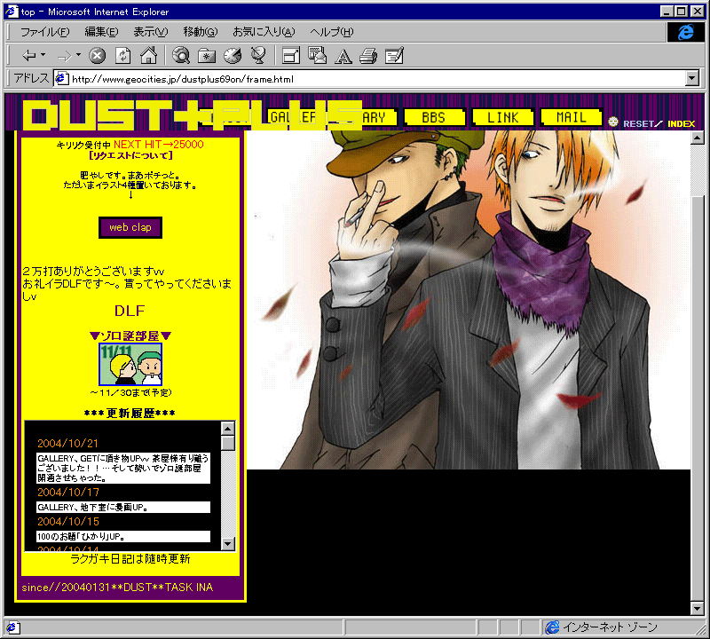Click the RESET link in the header
Viewport: 710px width, 639px height.
point(638,123)
